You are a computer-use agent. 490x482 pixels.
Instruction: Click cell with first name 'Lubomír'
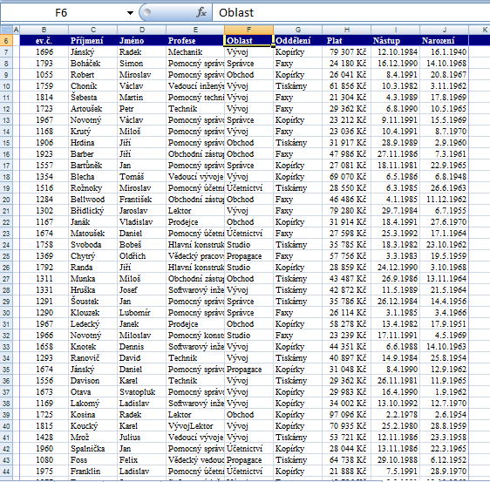tap(142, 313)
